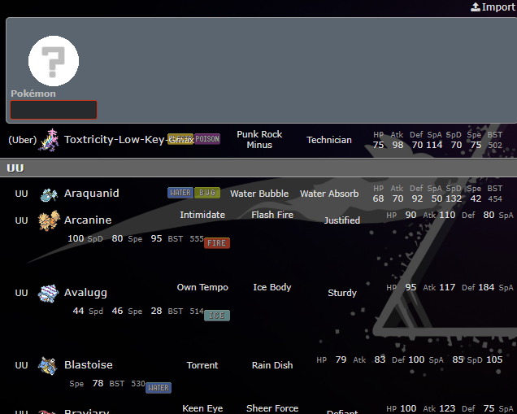Click Avalugg's Def value 184
The height and width of the screenshot is (414, 517).
[x=486, y=287]
